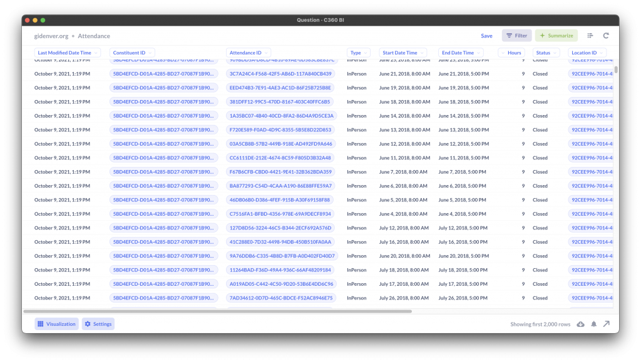Refresh the query with reload icon
This screenshot has width=641, height=362.
pos(606,36)
